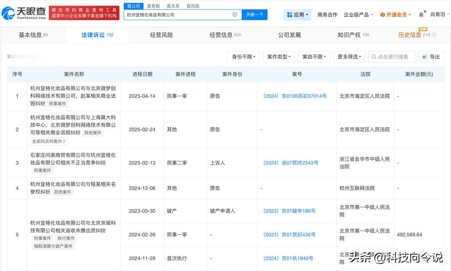
Task: Open case number (2024)浙07民终2343号
Action: (291, 163)
